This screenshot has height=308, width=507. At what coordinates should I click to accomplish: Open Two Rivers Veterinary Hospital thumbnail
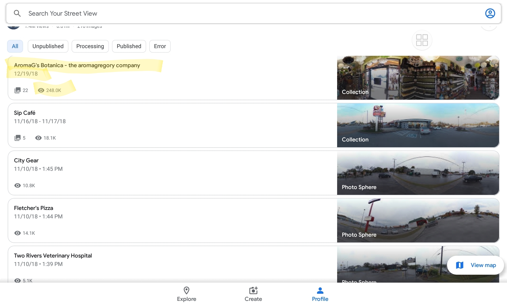click(x=418, y=264)
